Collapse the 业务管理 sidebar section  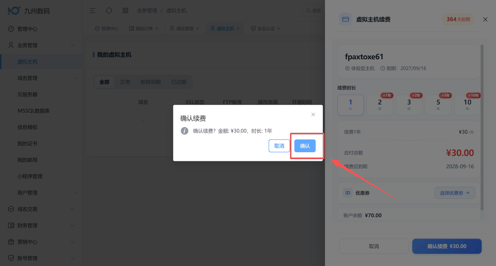(x=41, y=45)
